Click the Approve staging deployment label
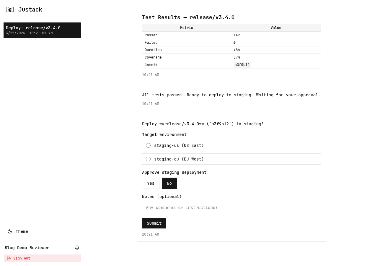This screenshot has height=266, width=378. tap(174, 172)
